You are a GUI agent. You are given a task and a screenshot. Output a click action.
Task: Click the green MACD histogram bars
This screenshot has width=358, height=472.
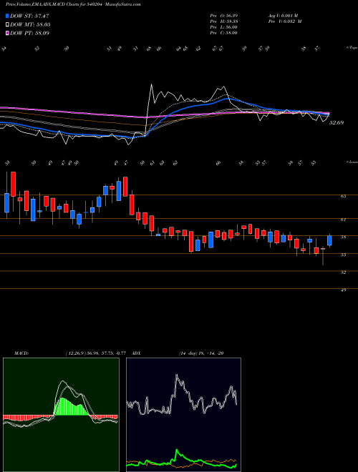72,407
